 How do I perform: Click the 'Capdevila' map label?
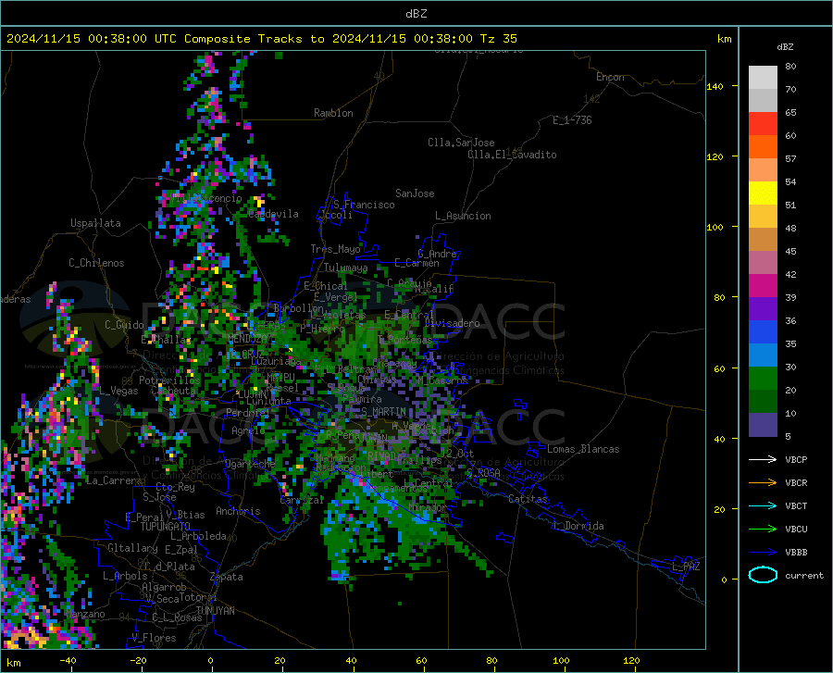click(x=273, y=214)
